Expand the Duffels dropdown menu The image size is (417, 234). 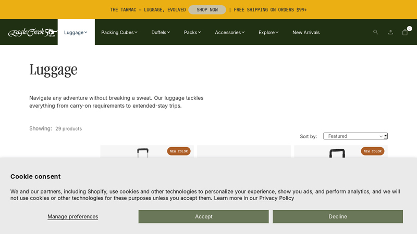click(161, 32)
